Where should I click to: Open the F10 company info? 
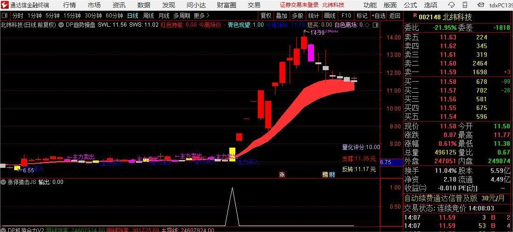[346, 16]
